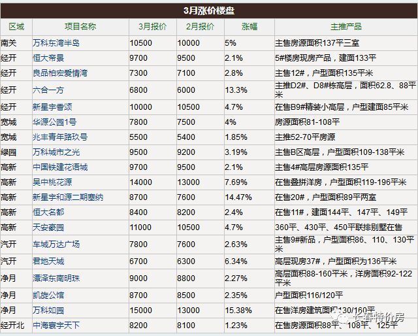Click the 360平、430平、450平联排别墅在售 text
This screenshot has height=336, width=418.
pyautogui.click(x=338, y=227)
